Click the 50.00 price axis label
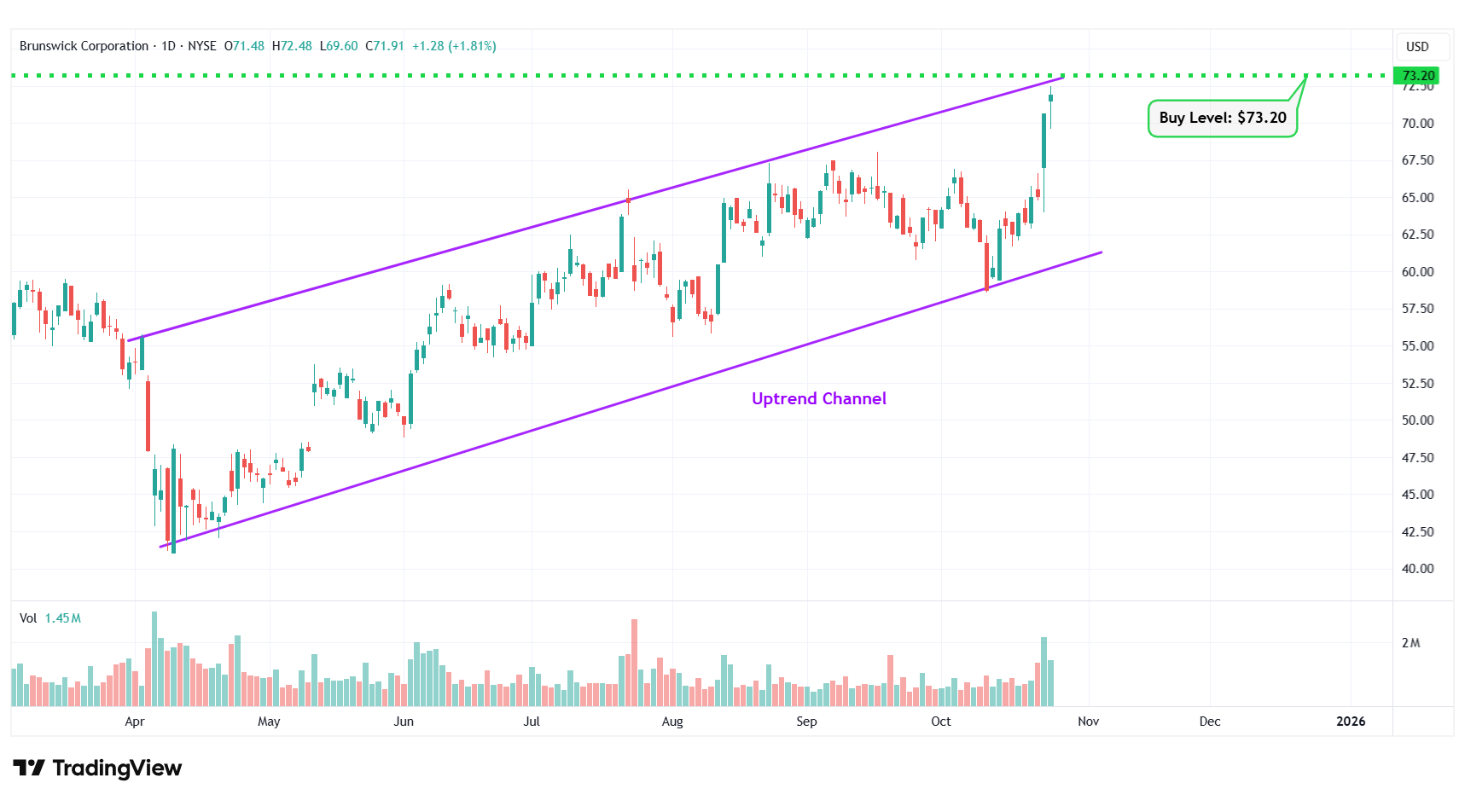Image resolution: width=1465 pixels, height=800 pixels. (x=1417, y=420)
